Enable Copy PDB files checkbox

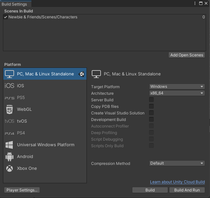click(151, 106)
